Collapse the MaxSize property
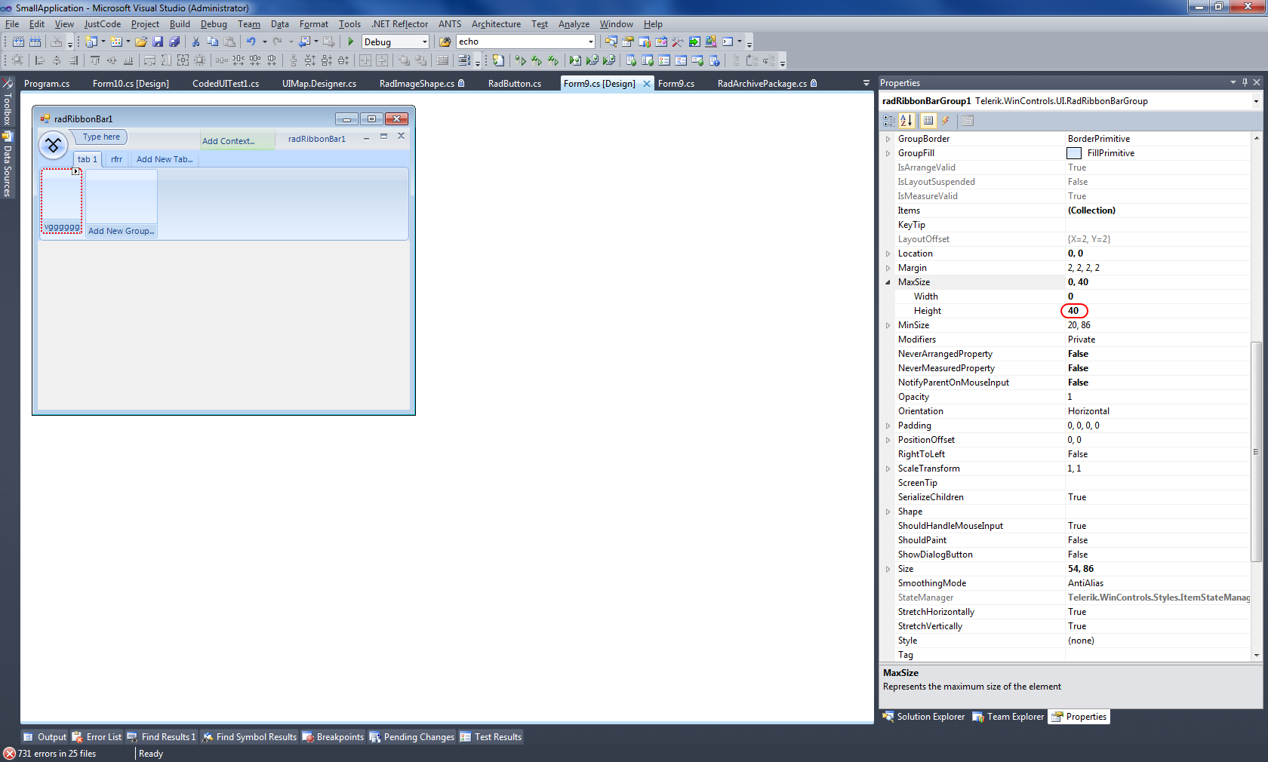 pos(888,282)
